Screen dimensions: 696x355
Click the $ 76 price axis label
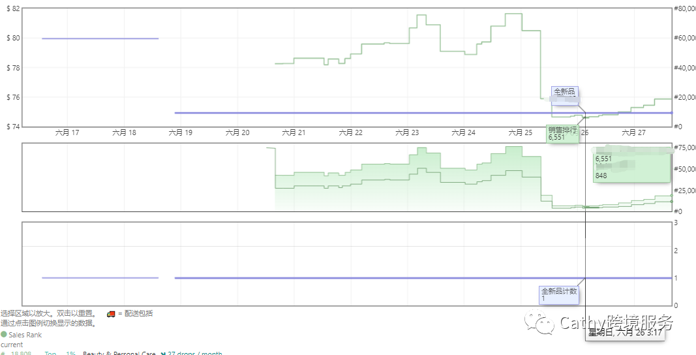(x=13, y=97)
